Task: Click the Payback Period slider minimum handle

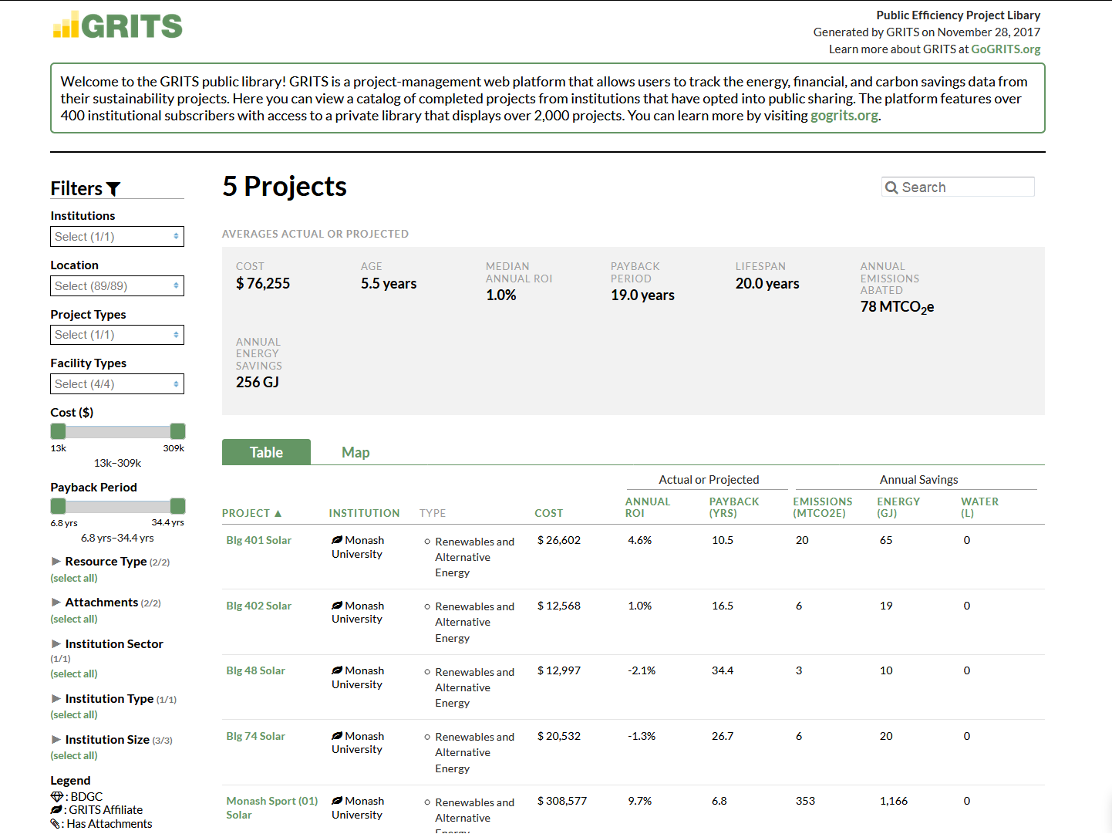Action: tap(59, 506)
